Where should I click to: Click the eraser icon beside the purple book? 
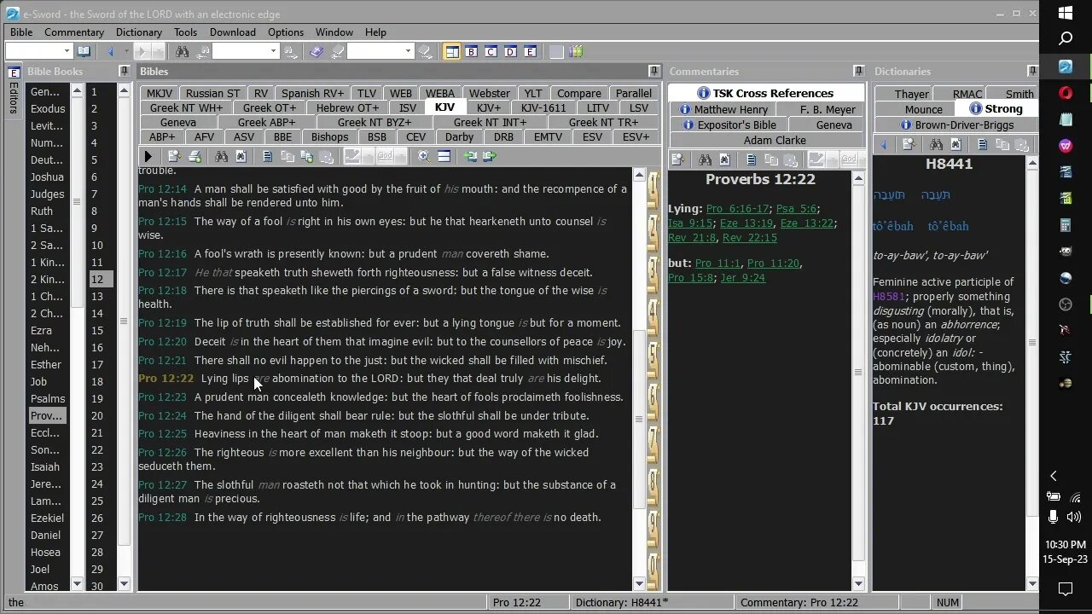(338, 51)
